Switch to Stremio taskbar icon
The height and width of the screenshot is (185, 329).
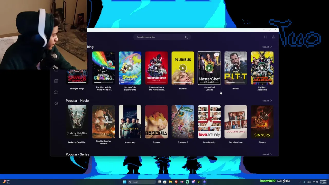click(204, 182)
